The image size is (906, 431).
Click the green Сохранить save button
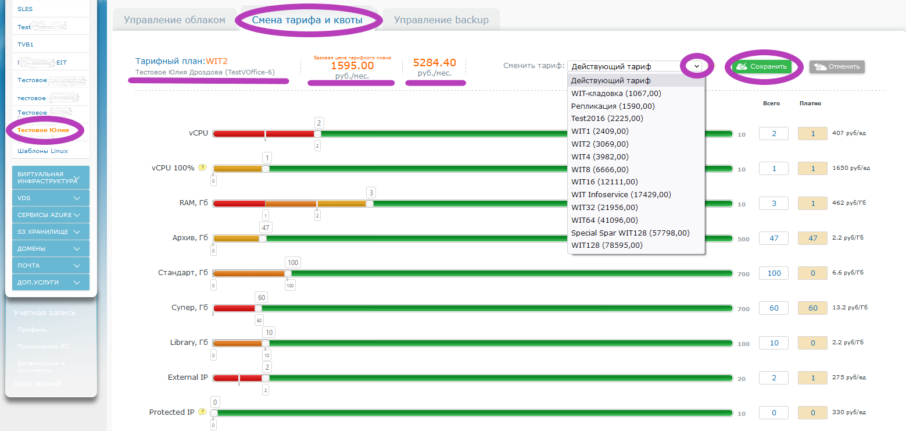pos(761,66)
